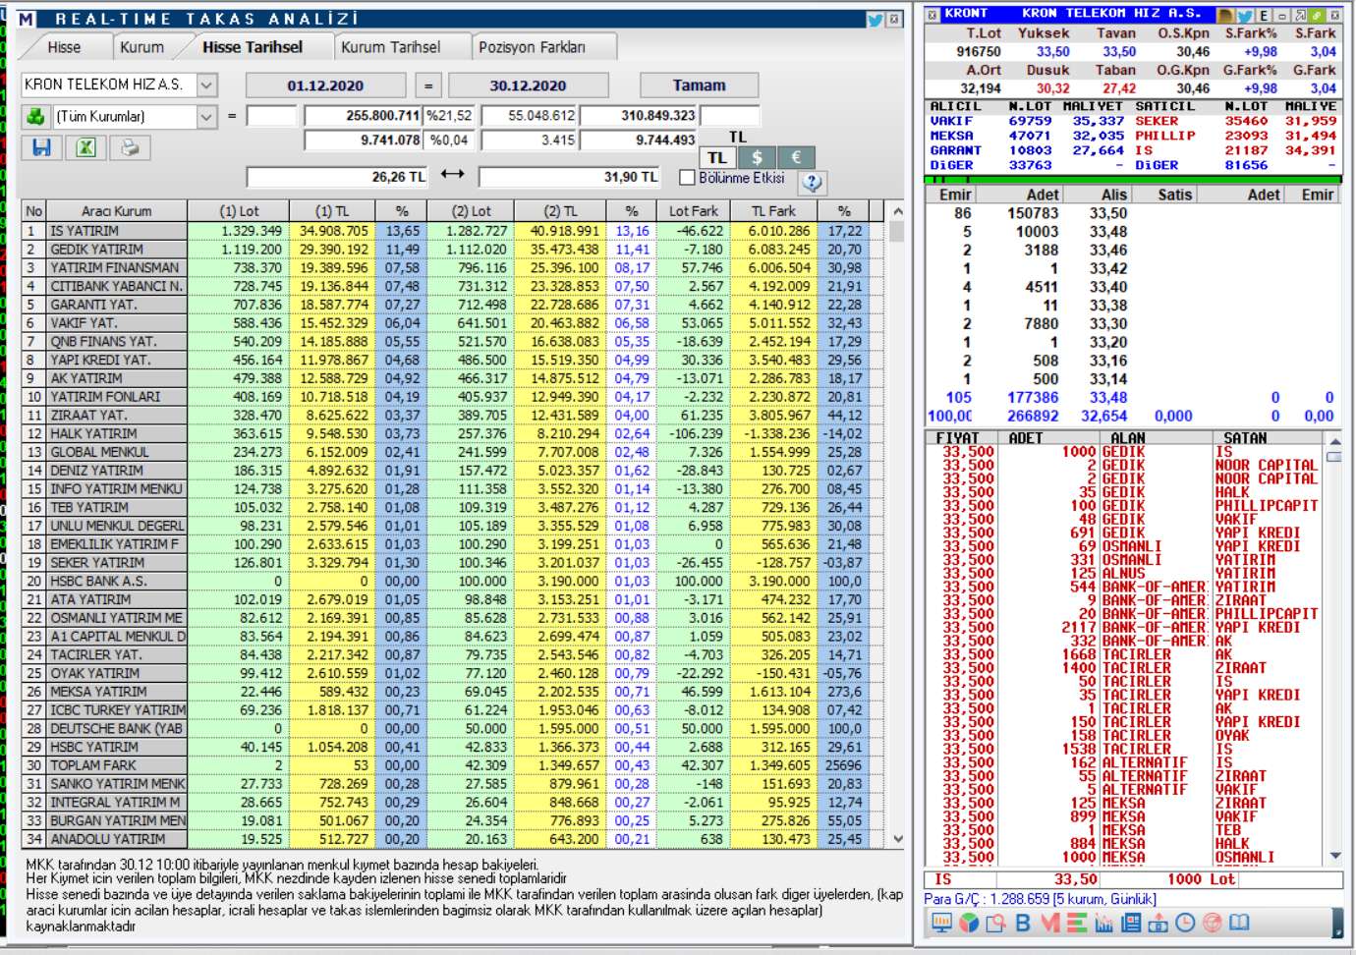Open the book icon in bottom toolbar
The width and height of the screenshot is (1356, 955).
pyautogui.click(x=1239, y=923)
